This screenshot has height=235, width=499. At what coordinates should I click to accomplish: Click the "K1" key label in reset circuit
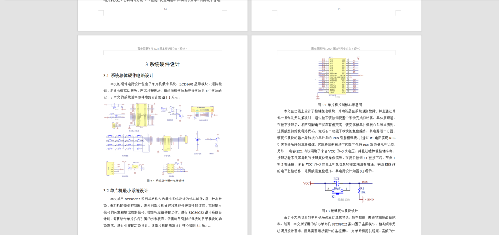tap(333, 197)
